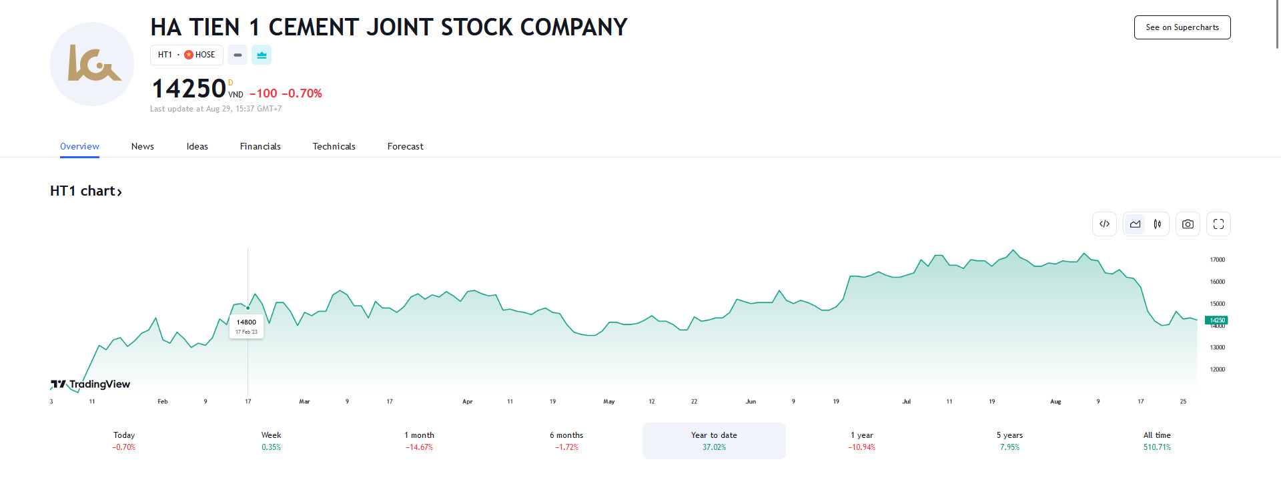The width and height of the screenshot is (1281, 498).
Task: Click the page vertical scrollbar
Action: [1277, 24]
